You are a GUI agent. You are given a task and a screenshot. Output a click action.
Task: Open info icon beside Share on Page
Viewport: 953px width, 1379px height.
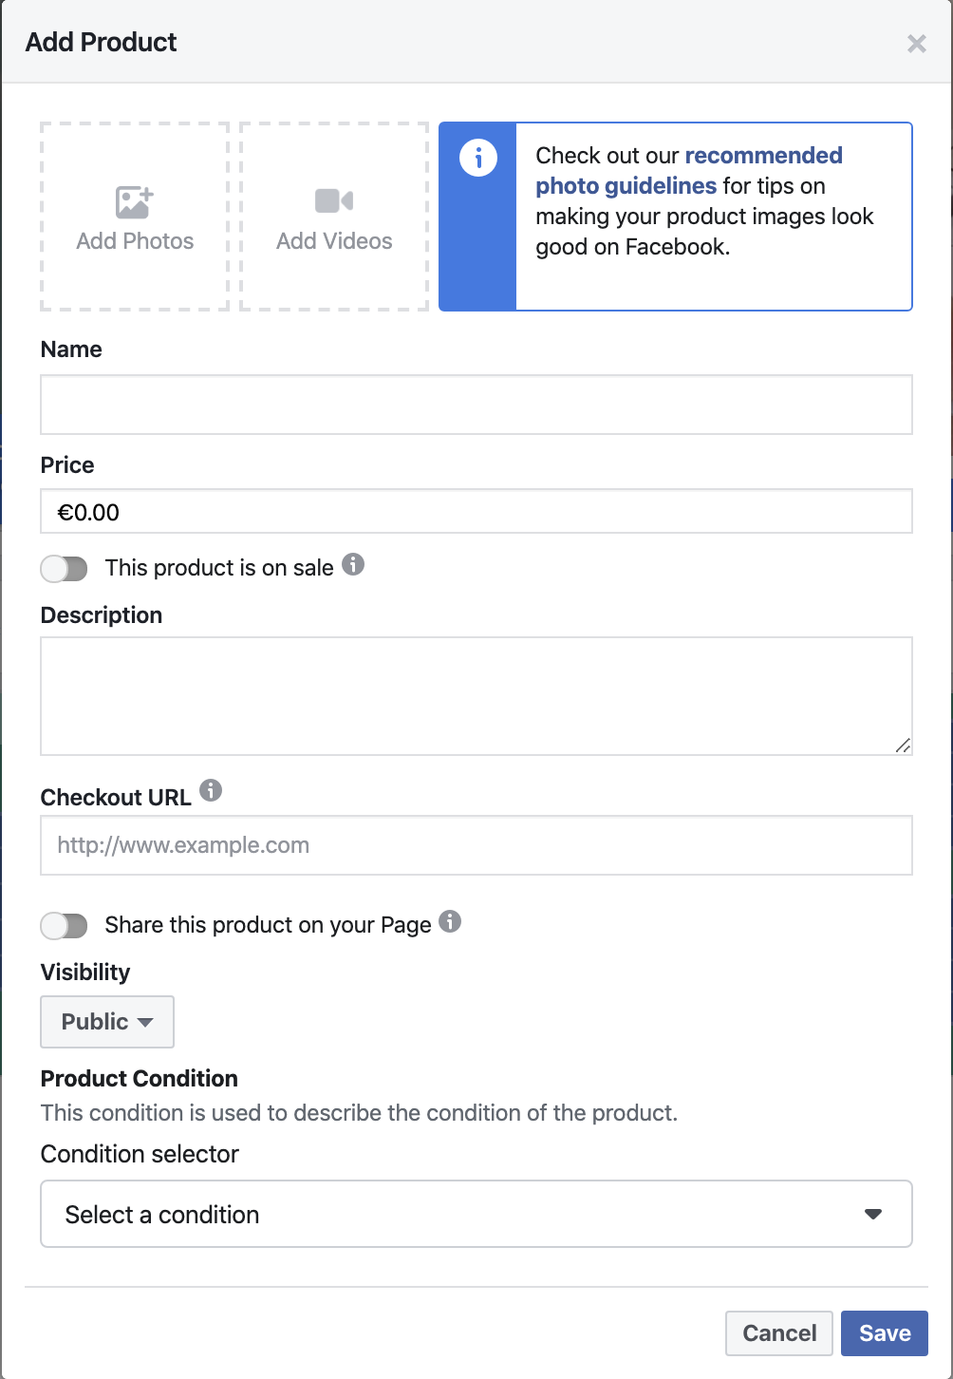pos(450,921)
